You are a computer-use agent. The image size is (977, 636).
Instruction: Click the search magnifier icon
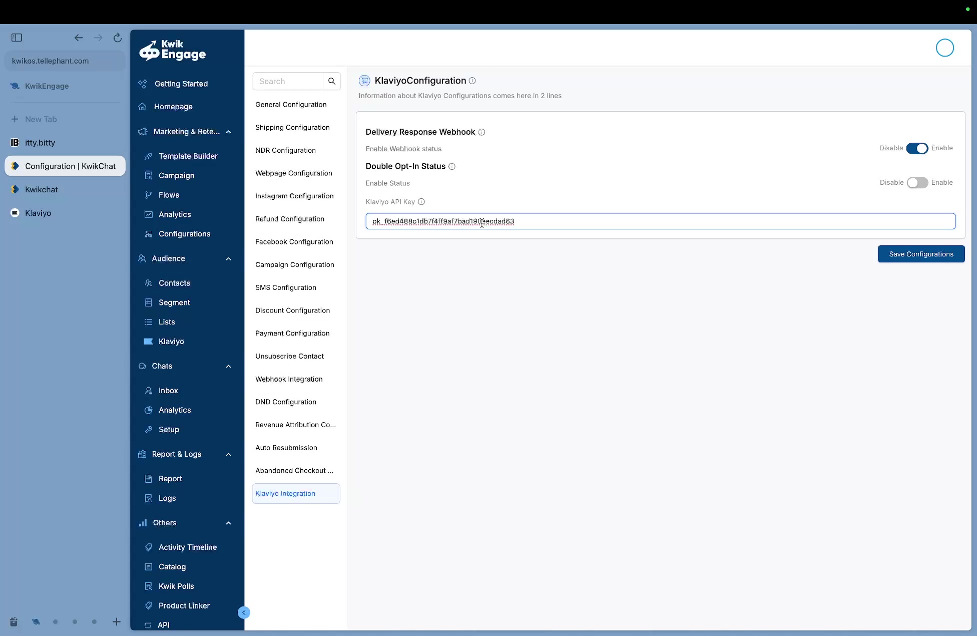click(332, 81)
